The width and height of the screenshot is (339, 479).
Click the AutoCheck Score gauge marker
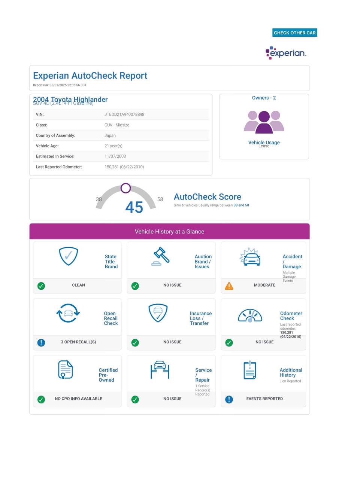(126, 188)
